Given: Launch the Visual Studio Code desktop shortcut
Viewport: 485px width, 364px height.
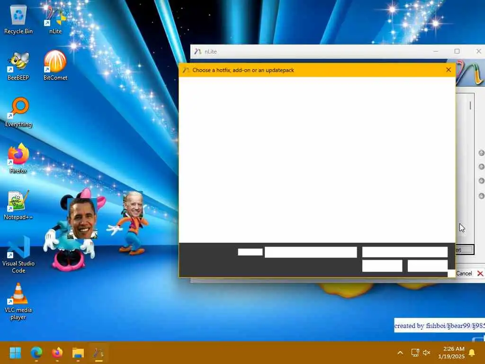Looking at the screenshot, I should pyautogui.click(x=18, y=255).
